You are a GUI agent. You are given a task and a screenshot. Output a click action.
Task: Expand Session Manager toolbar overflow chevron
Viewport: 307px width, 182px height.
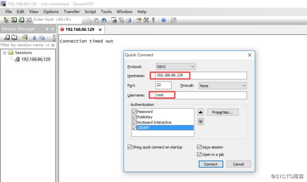coord(54,37)
